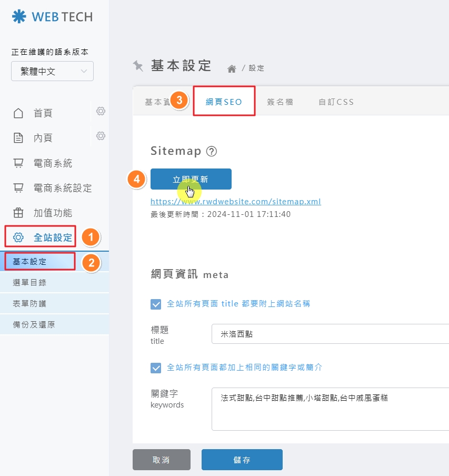449x476 pixels.
Task: Switch to the 簽名檔 tab
Action: (x=280, y=102)
